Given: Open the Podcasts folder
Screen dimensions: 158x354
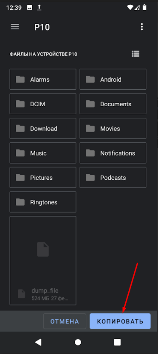Looking at the screenshot, I should click(x=113, y=178).
